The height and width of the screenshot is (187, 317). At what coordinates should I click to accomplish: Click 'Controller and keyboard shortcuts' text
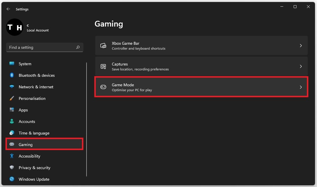[138, 48]
